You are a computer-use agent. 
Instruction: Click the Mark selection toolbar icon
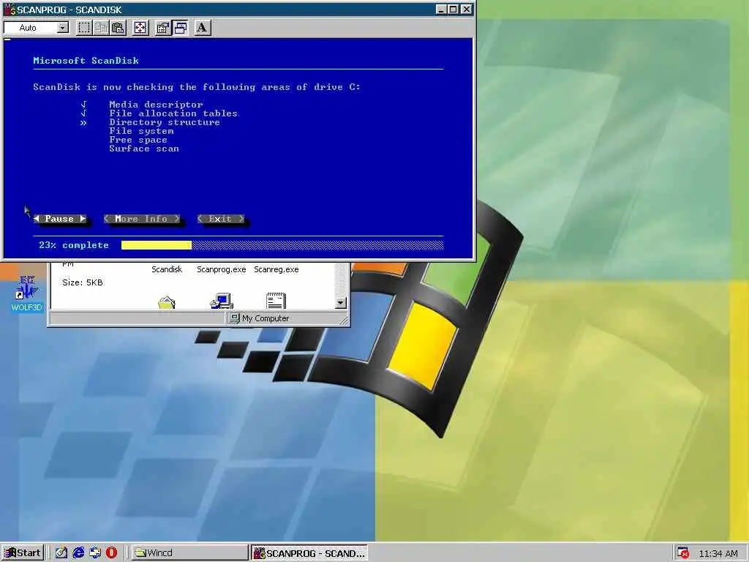coord(84,28)
